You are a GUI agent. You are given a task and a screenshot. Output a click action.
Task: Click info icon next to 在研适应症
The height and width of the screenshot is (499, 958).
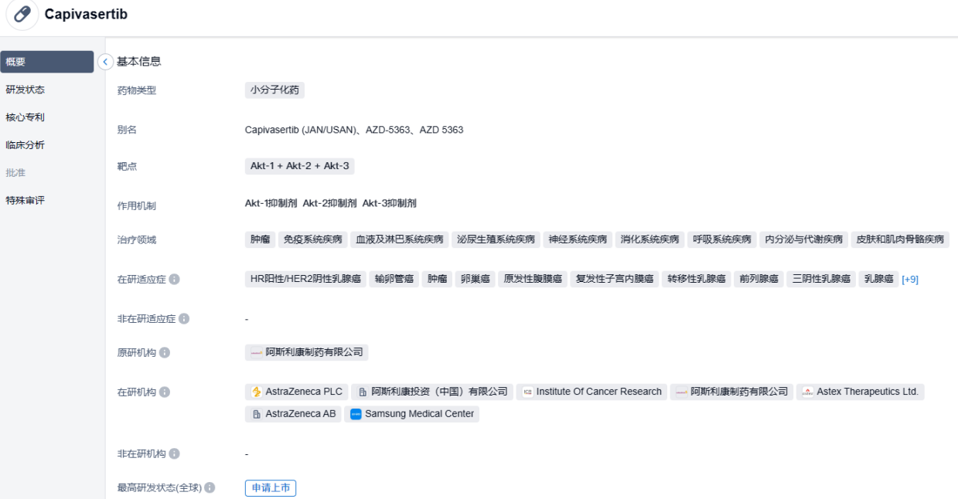[174, 279]
